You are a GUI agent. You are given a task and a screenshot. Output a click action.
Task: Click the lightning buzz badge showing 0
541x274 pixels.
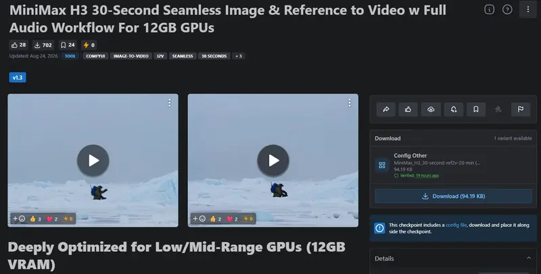[89, 45]
